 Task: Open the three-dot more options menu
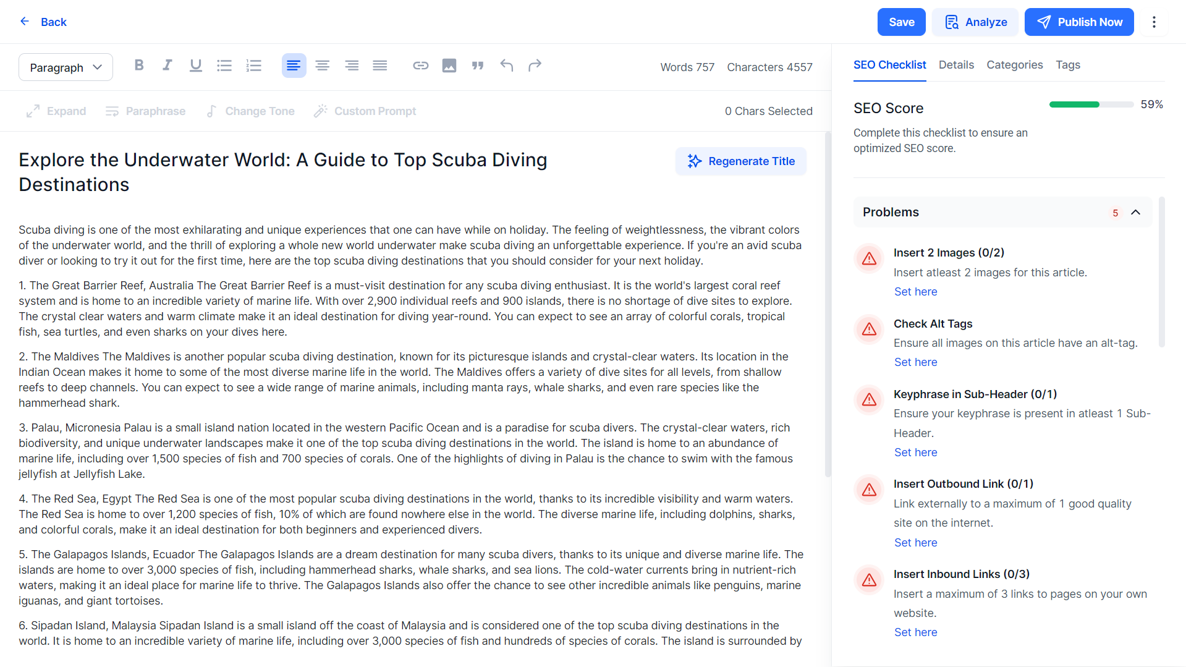[x=1154, y=22]
